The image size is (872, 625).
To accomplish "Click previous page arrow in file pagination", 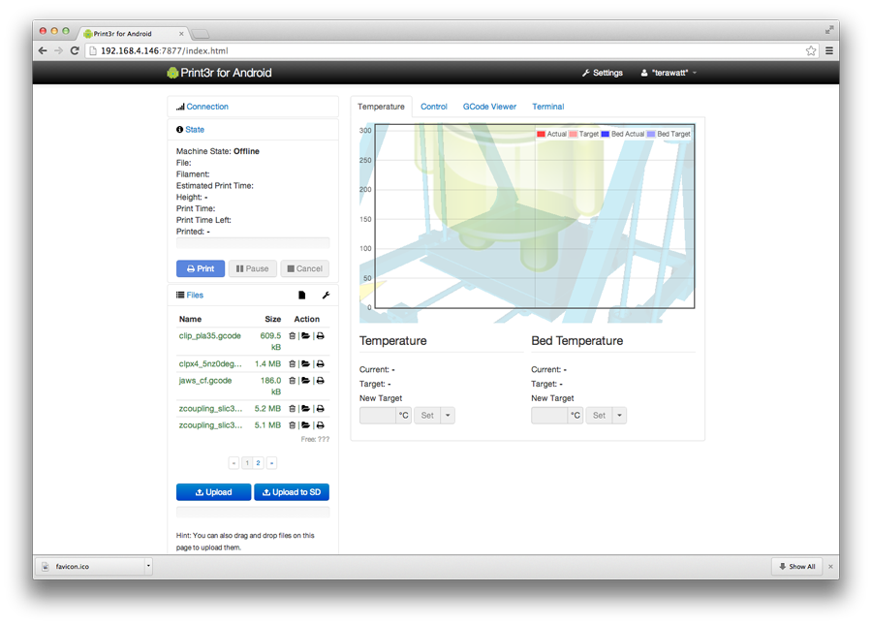I will [x=234, y=462].
